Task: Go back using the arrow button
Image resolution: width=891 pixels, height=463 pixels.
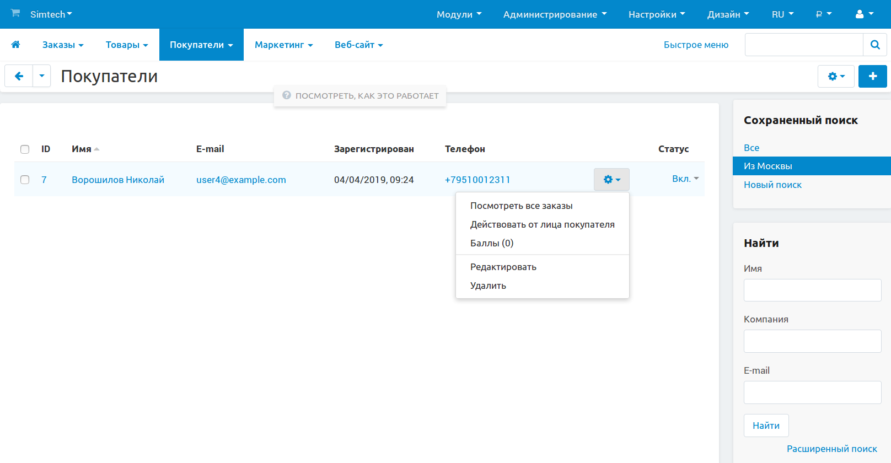Action: 19,76
